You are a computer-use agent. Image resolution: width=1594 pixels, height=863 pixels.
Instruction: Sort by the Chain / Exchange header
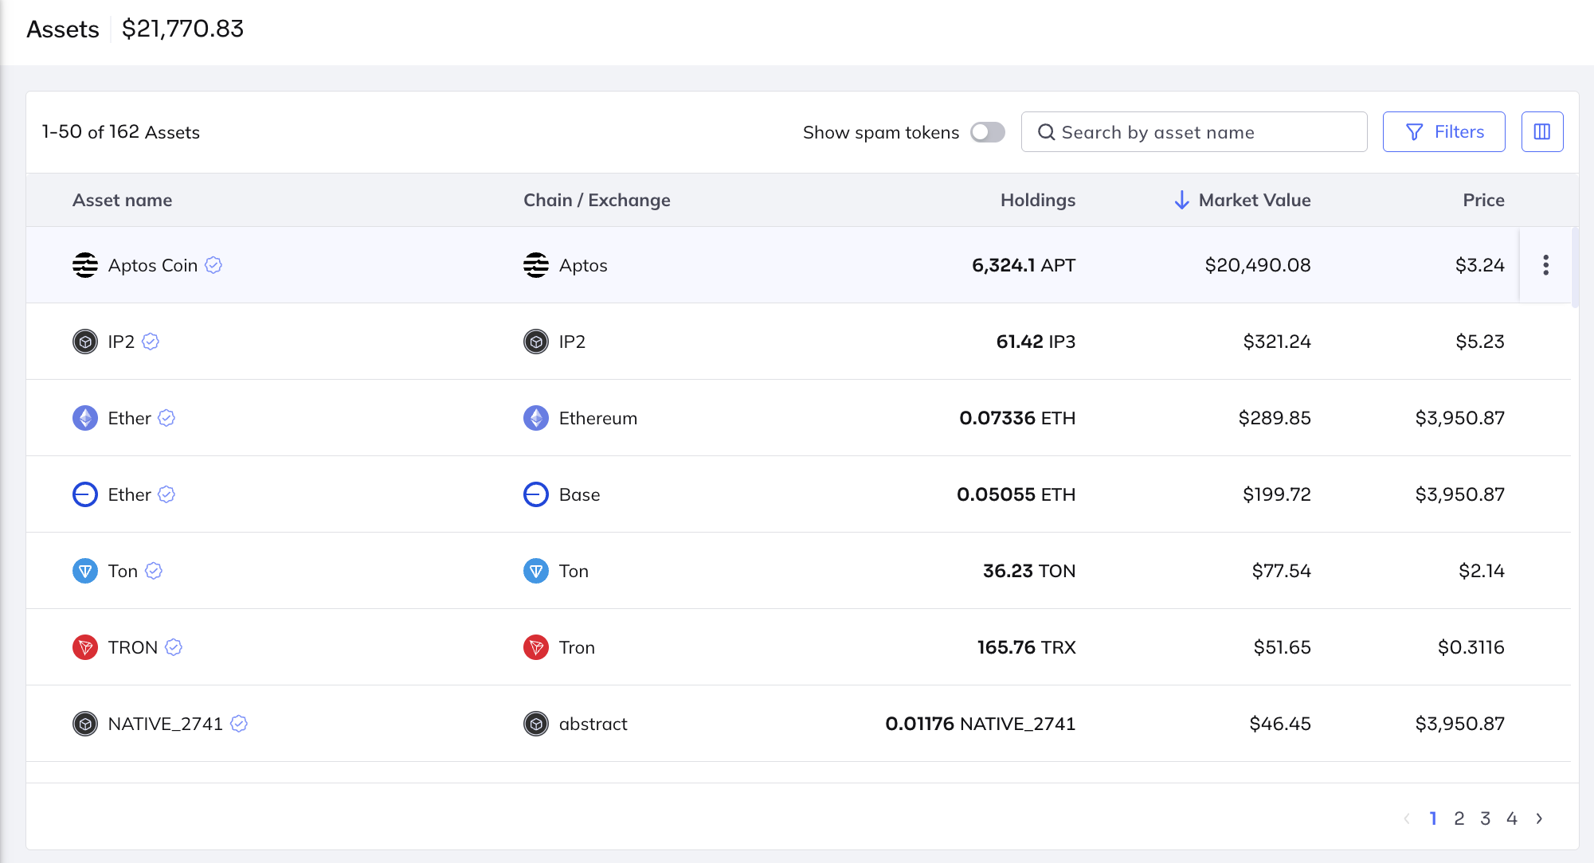[x=597, y=200]
